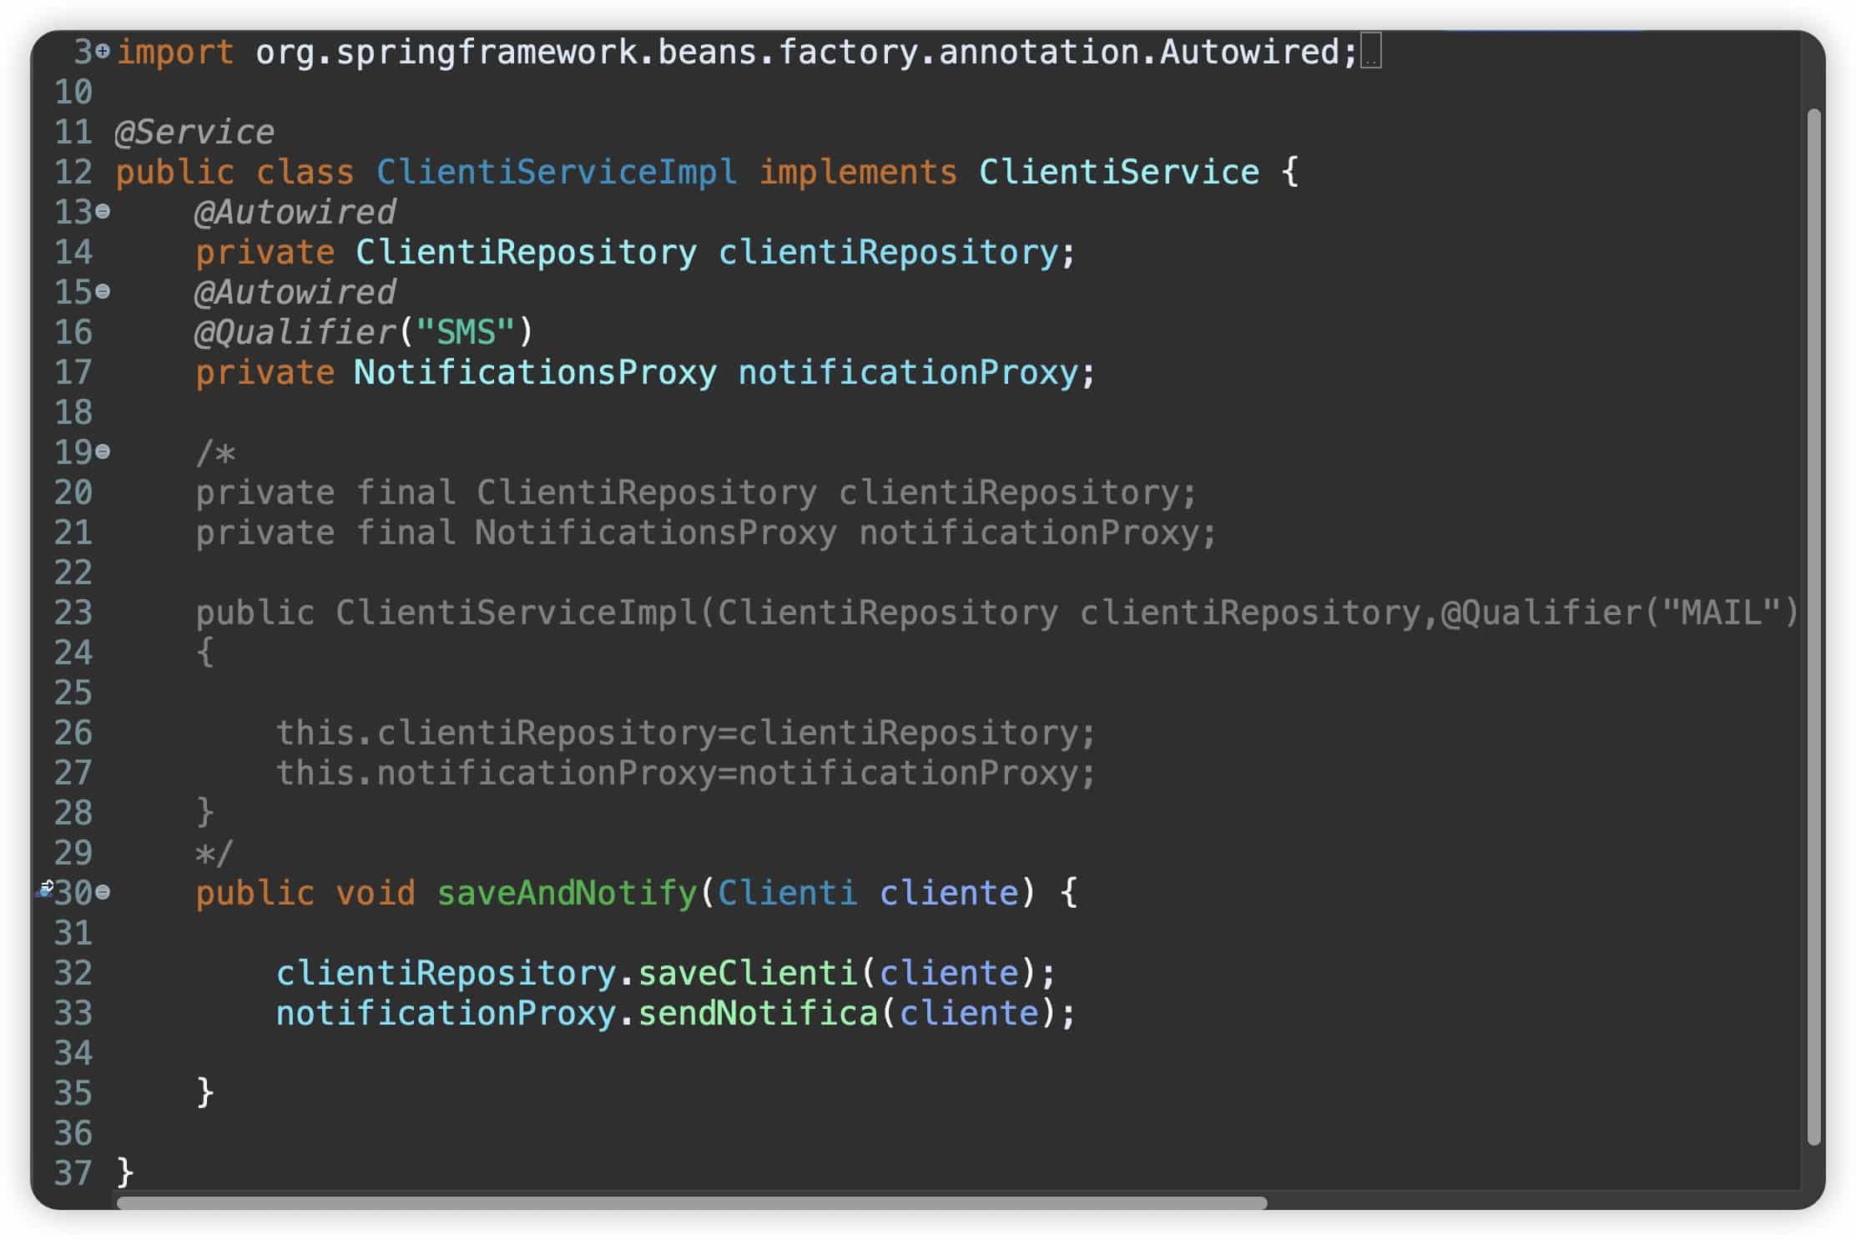The image size is (1856, 1240).
Task: Click the commented 'final' keyword on line 20
Action: [x=406, y=492]
